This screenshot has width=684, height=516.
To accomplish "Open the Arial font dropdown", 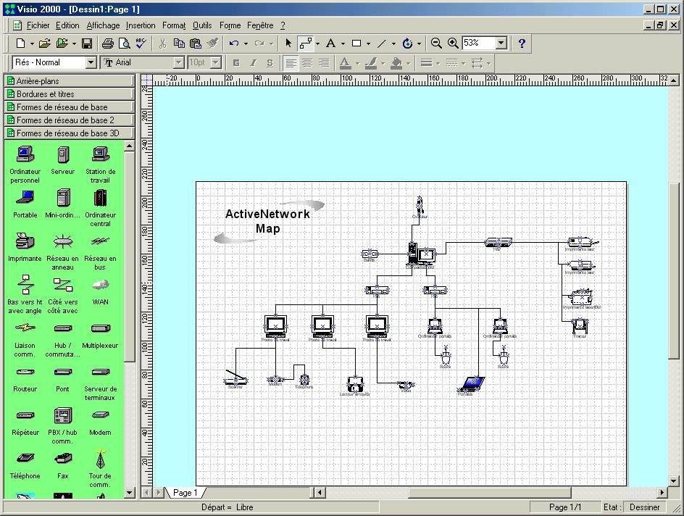I will pos(178,62).
